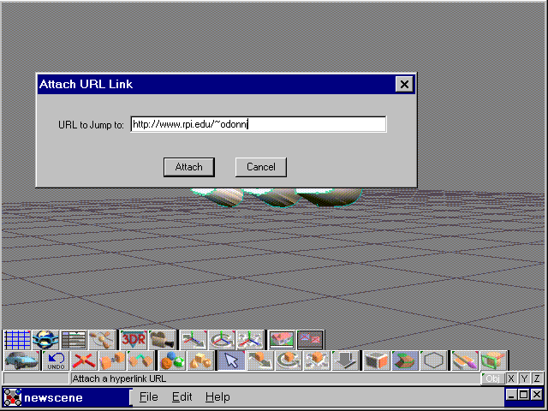The width and height of the screenshot is (548, 411).
Task: Toggle the Y axis button
Action: pos(524,378)
